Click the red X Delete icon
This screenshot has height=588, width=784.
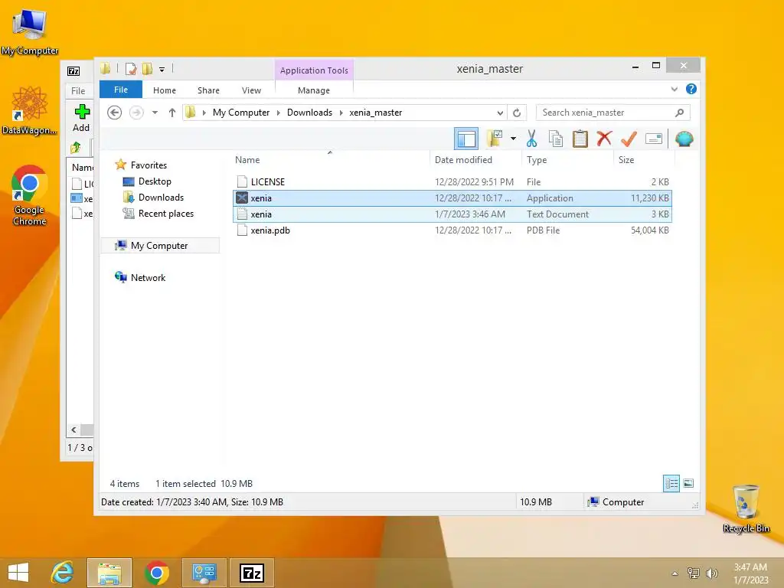pyautogui.click(x=604, y=138)
